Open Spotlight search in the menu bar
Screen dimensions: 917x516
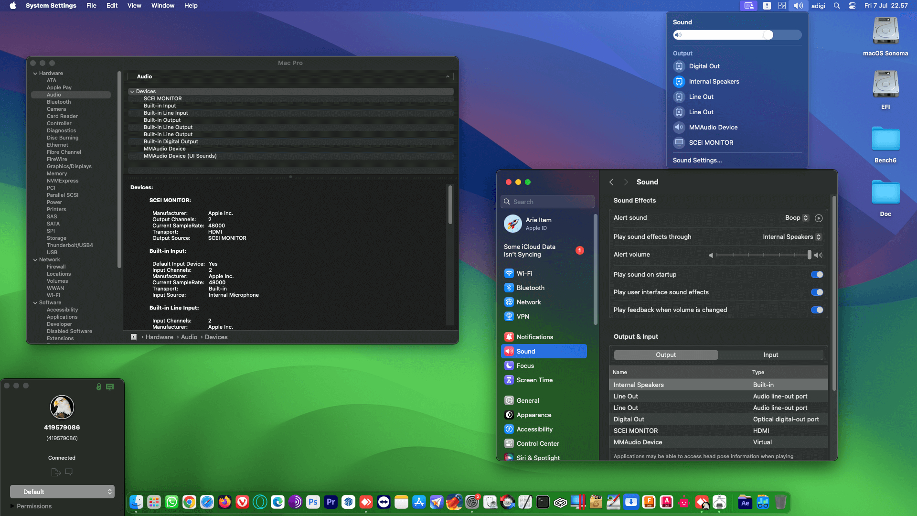837,6
